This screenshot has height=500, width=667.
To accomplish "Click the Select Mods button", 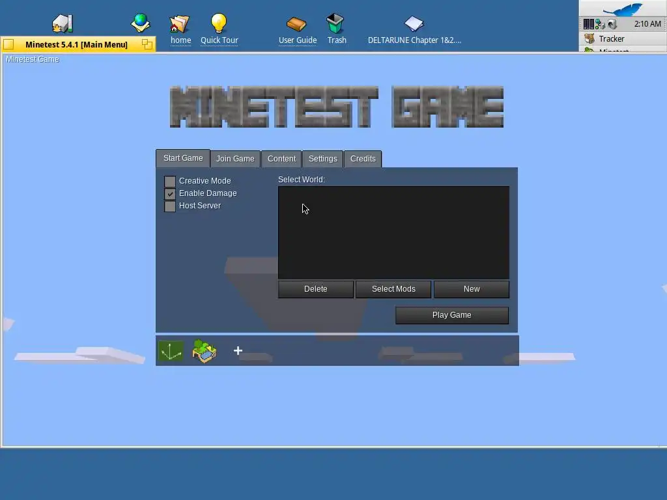I will point(393,289).
